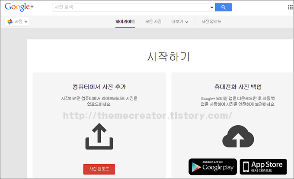Expand the search box dropdown arrow

212,7
